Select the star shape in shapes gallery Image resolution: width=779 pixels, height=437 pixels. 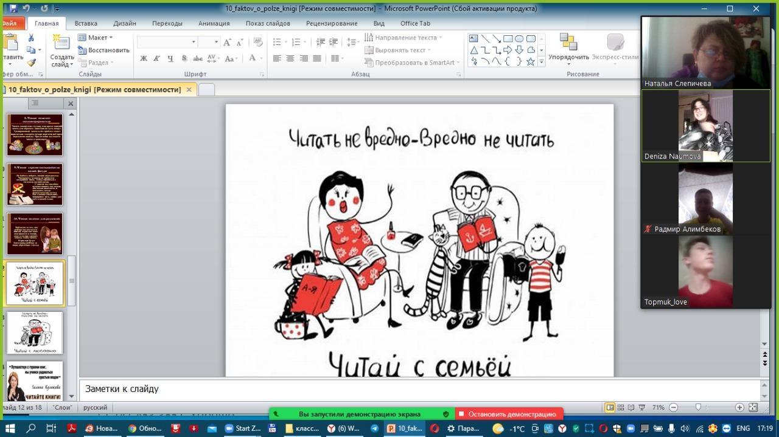pos(531,61)
